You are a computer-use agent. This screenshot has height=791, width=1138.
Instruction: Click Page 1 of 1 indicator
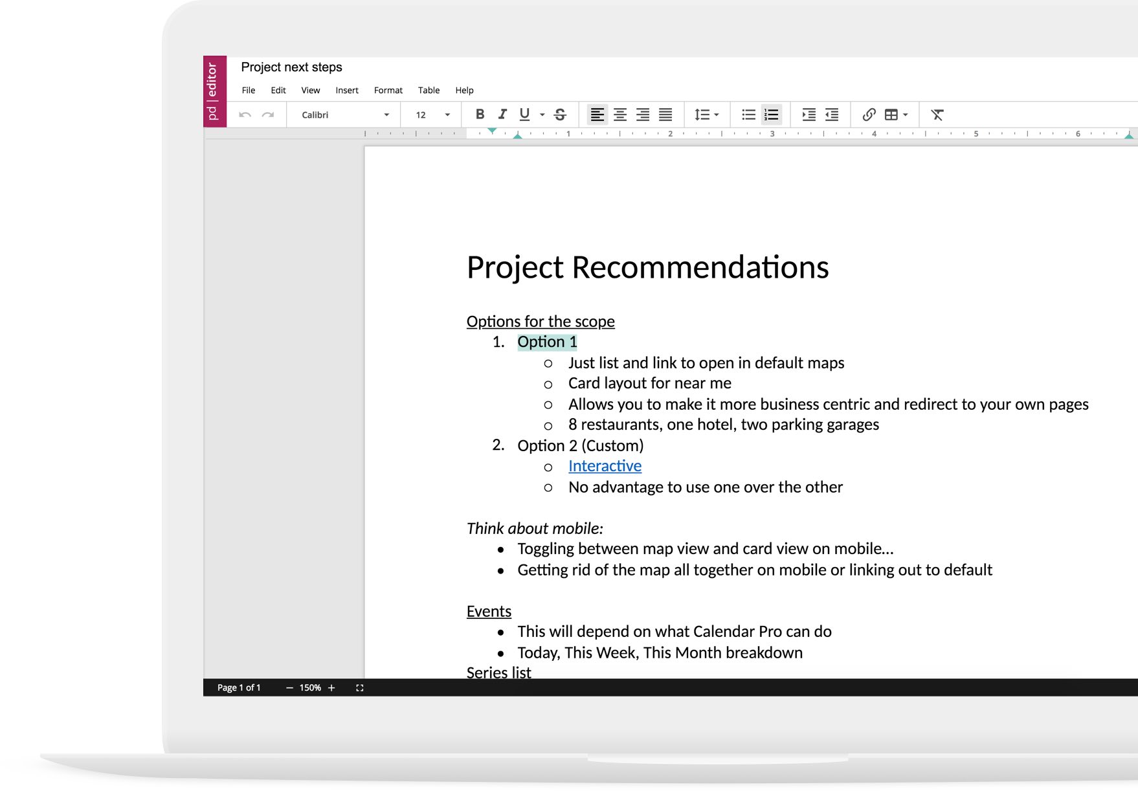pyautogui.click(x=239, y=688)
